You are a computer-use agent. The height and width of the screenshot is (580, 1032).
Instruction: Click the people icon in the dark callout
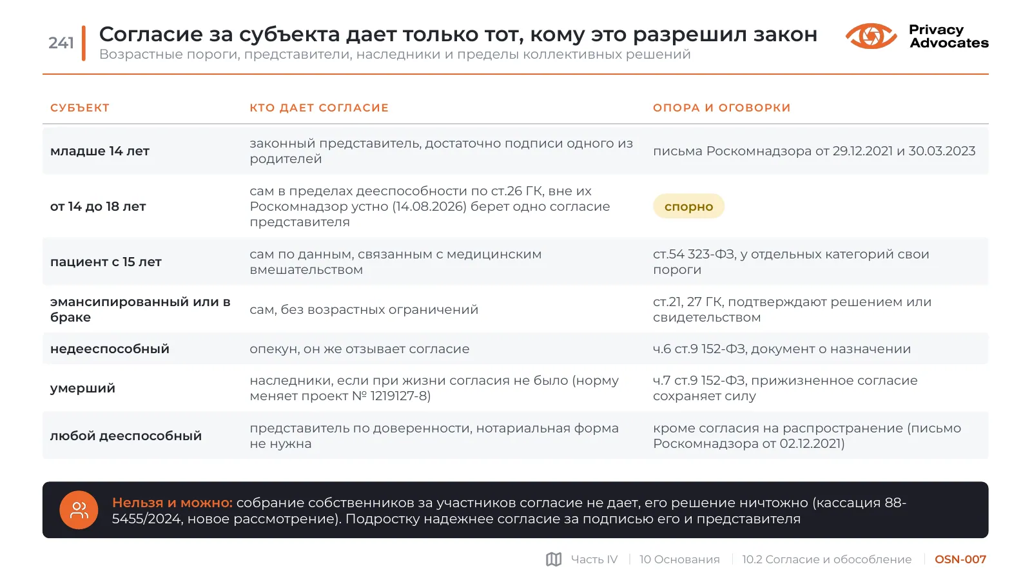pyautogui.click(x=79, y=510)
